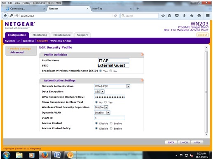Open the Firefox hamburger menu
The width and height of the screenshot is (213, 160).
coord(208,16)
